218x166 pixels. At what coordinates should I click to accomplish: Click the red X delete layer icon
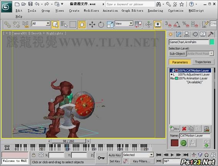pyautogui.click(x=184, y=129)
